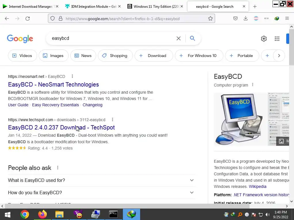The image size is (294, 220).
Task: Open a new browser tab
Action: pos(255,7)
